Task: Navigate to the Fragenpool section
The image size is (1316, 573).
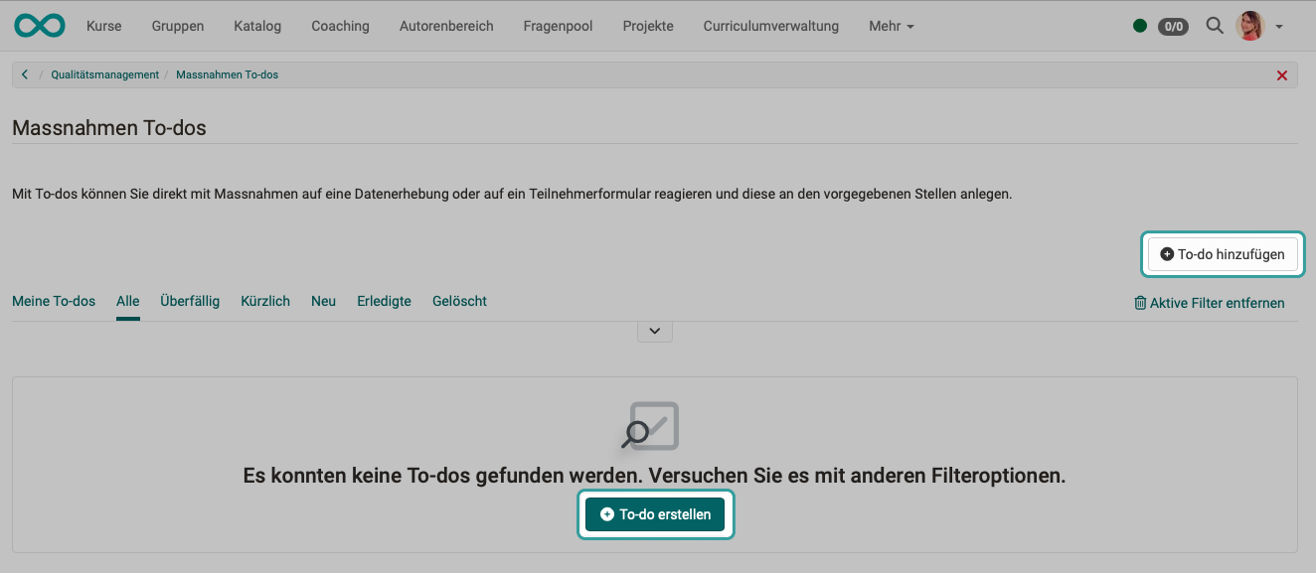Action: click(x=558, y=26)
